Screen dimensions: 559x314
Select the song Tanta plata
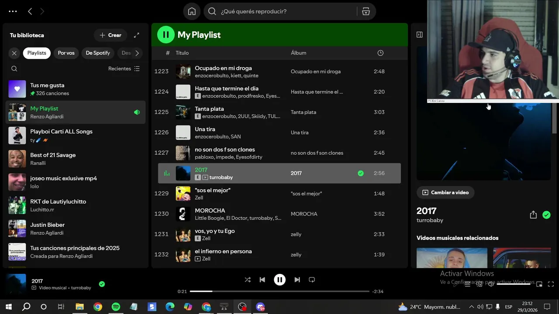279,112
